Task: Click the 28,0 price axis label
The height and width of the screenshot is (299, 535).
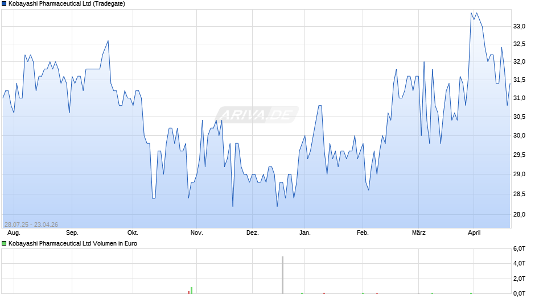Action: point(519,214)
